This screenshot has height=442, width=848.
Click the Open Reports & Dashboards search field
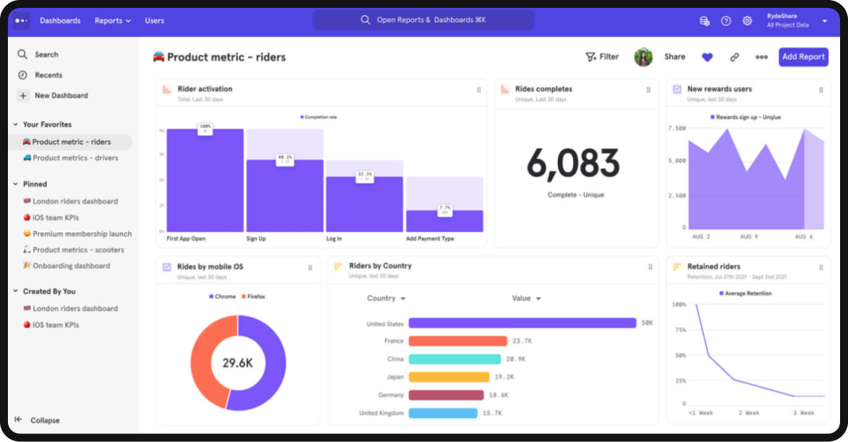click(x=423, y=20)
